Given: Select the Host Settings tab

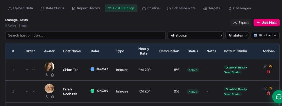Looking at the screenshot, I should pos(121,8).
